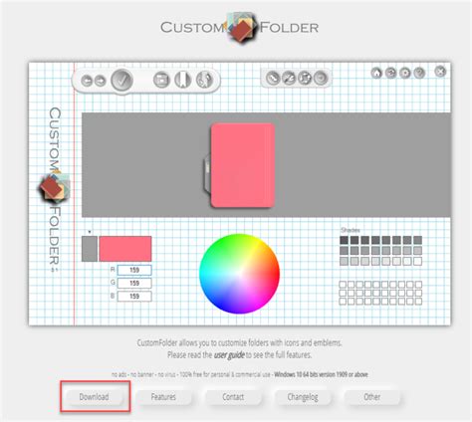Open help with the question mark icon

[x=419, y=73]
